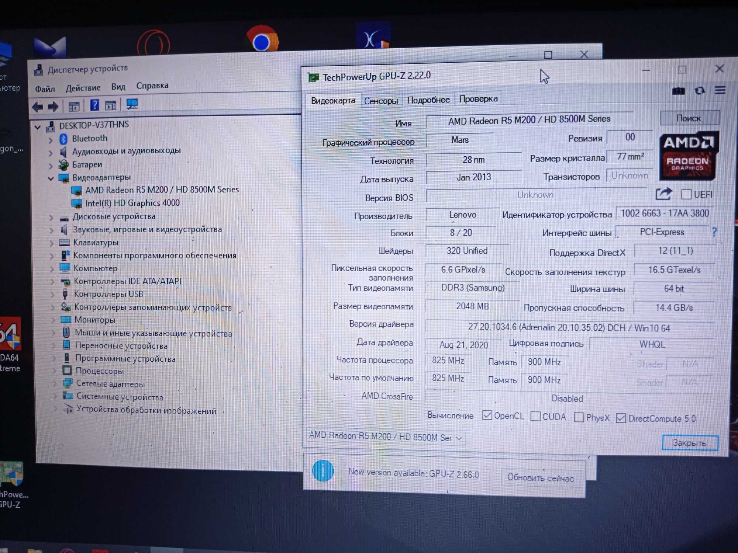Click the 320 Unified shaders value
This screenshot has height=553, width=738.
467,251
